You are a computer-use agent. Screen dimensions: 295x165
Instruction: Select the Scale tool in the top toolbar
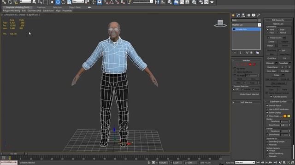[x=69, y=2]
